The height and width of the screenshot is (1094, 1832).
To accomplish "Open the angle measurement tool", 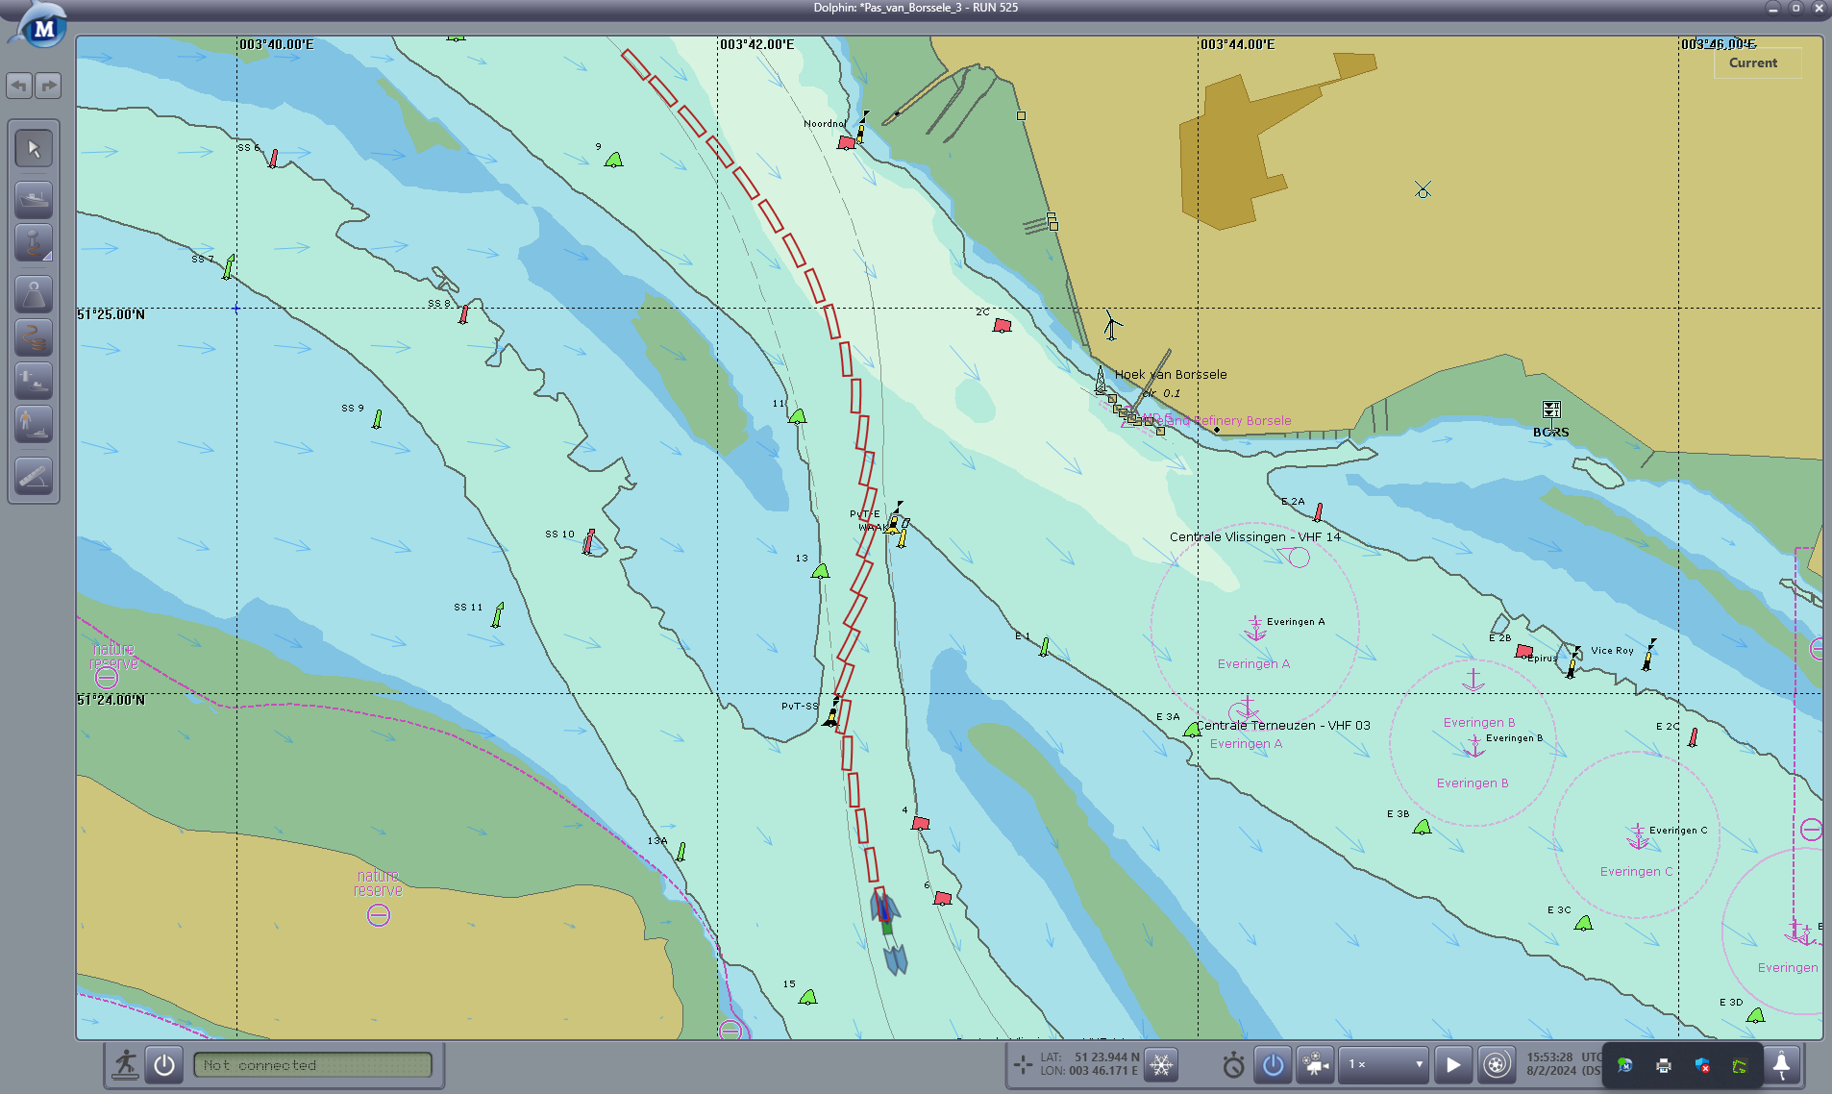I will pyautogui.click(x=34, y=476).
